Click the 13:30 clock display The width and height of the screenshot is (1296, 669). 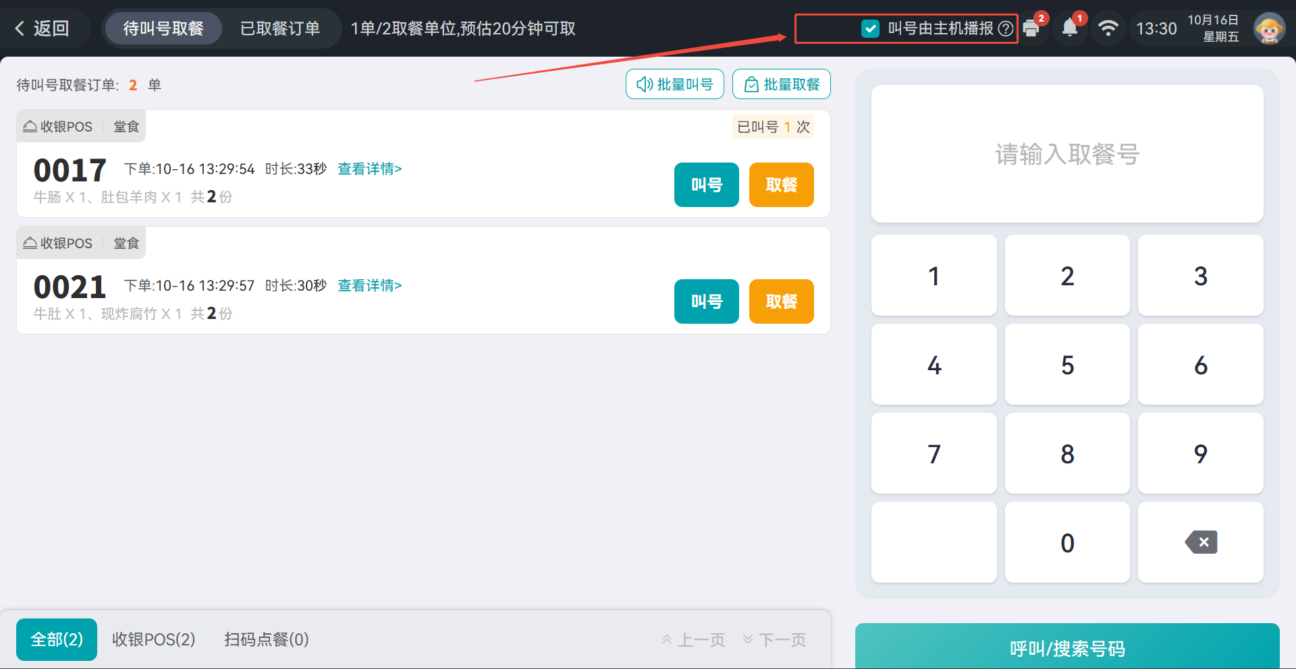point(1156,28)
